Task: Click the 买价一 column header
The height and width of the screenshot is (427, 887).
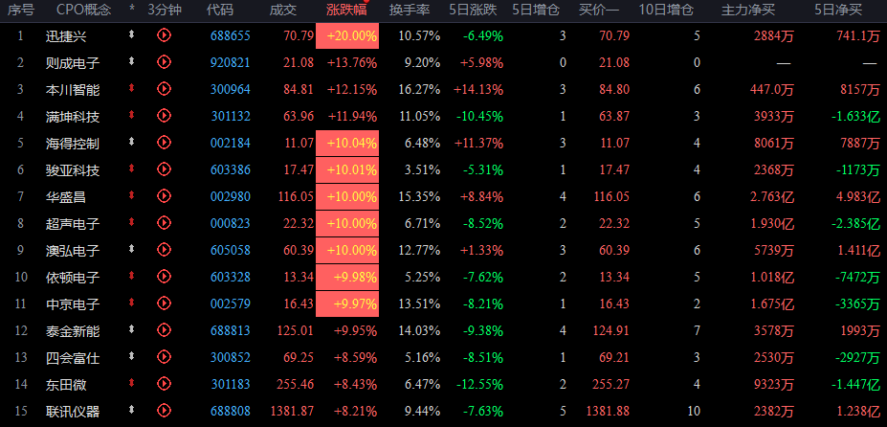Action: 598,9
